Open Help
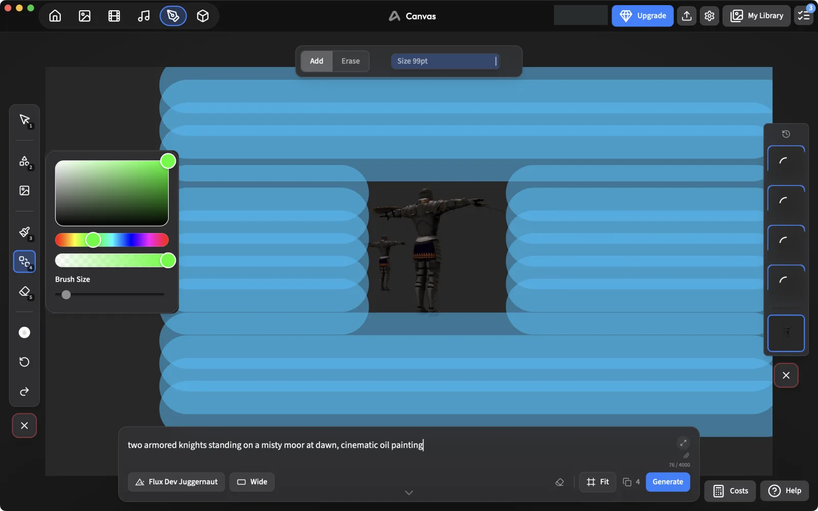818x511 pixels. click(x=785, y=491)
